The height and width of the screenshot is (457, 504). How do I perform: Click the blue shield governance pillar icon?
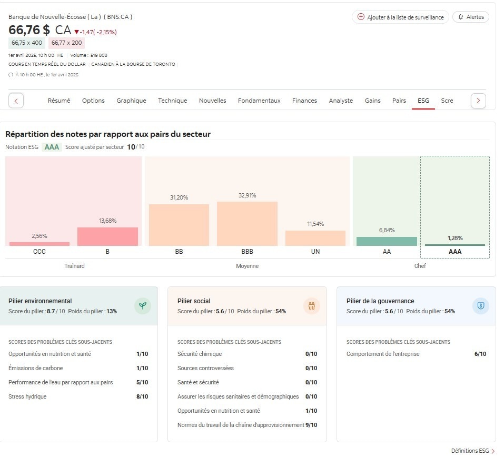[480, 305]
